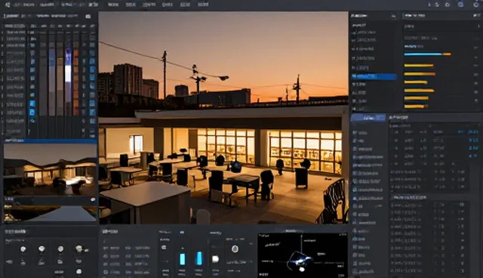This screenshot has width=483, height=278.
Task: Select the white cube icon beside cyan bars
Action: pos(215,259)
